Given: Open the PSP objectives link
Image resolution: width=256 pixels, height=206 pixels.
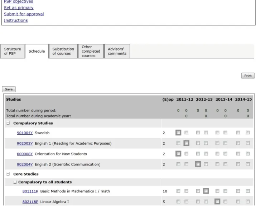Looking at the screenshot, I should pos(19,2).
